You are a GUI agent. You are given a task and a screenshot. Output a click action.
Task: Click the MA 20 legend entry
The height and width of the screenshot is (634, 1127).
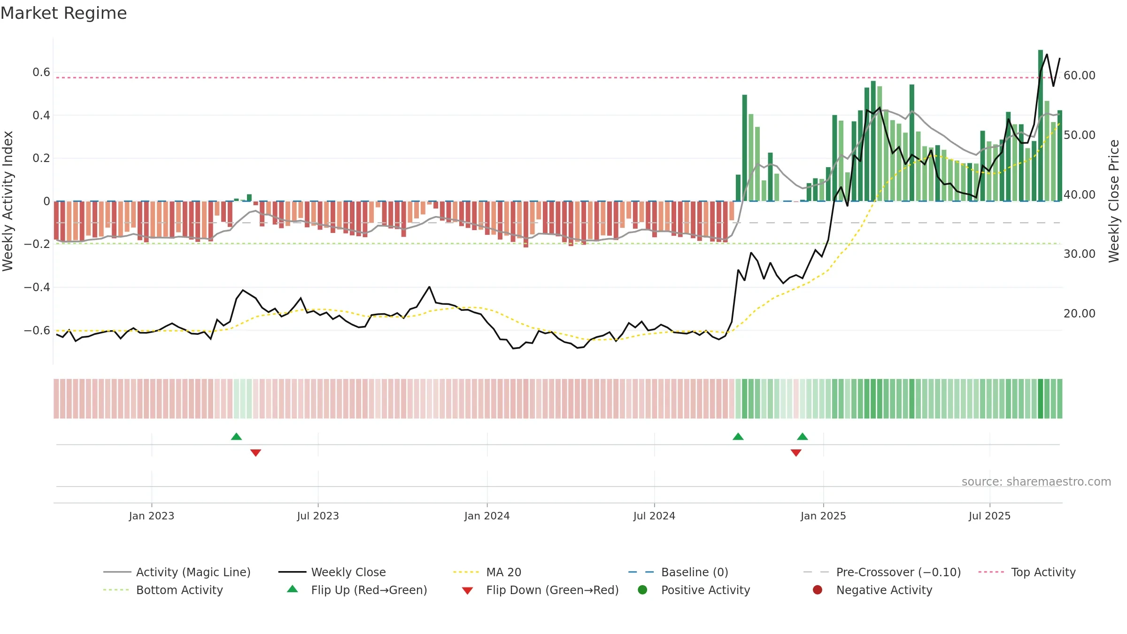[487, 572]
